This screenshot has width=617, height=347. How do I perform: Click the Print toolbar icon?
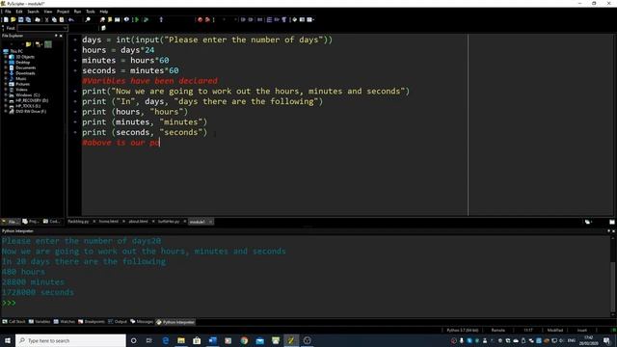click(38, 19)
